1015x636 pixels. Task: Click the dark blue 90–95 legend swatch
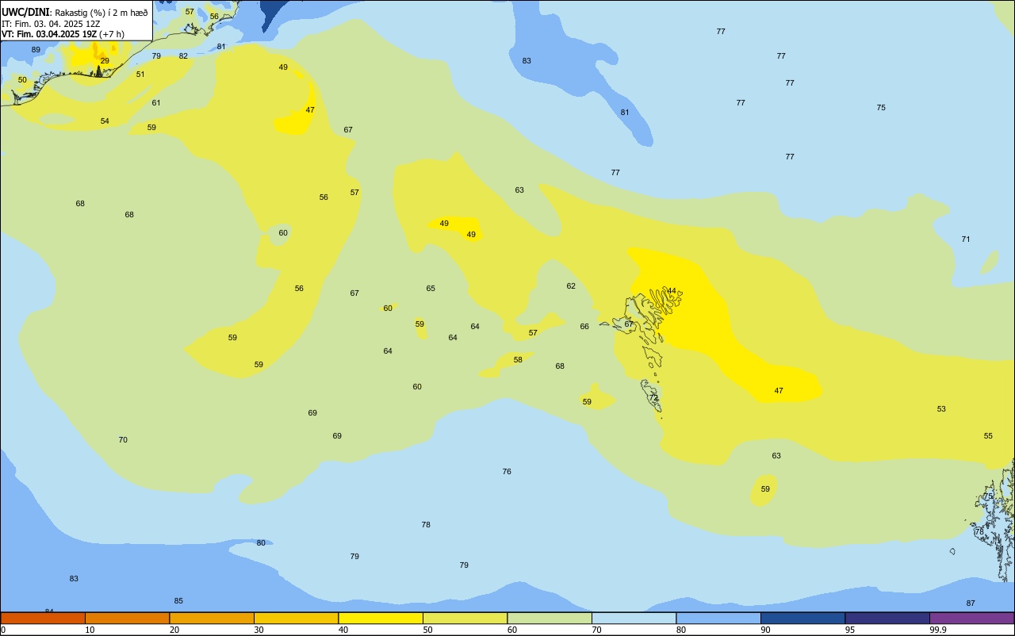tap(802, 618)
